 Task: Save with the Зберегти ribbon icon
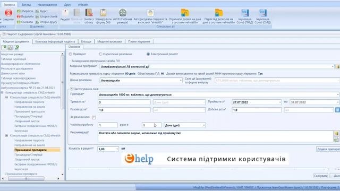19,11
